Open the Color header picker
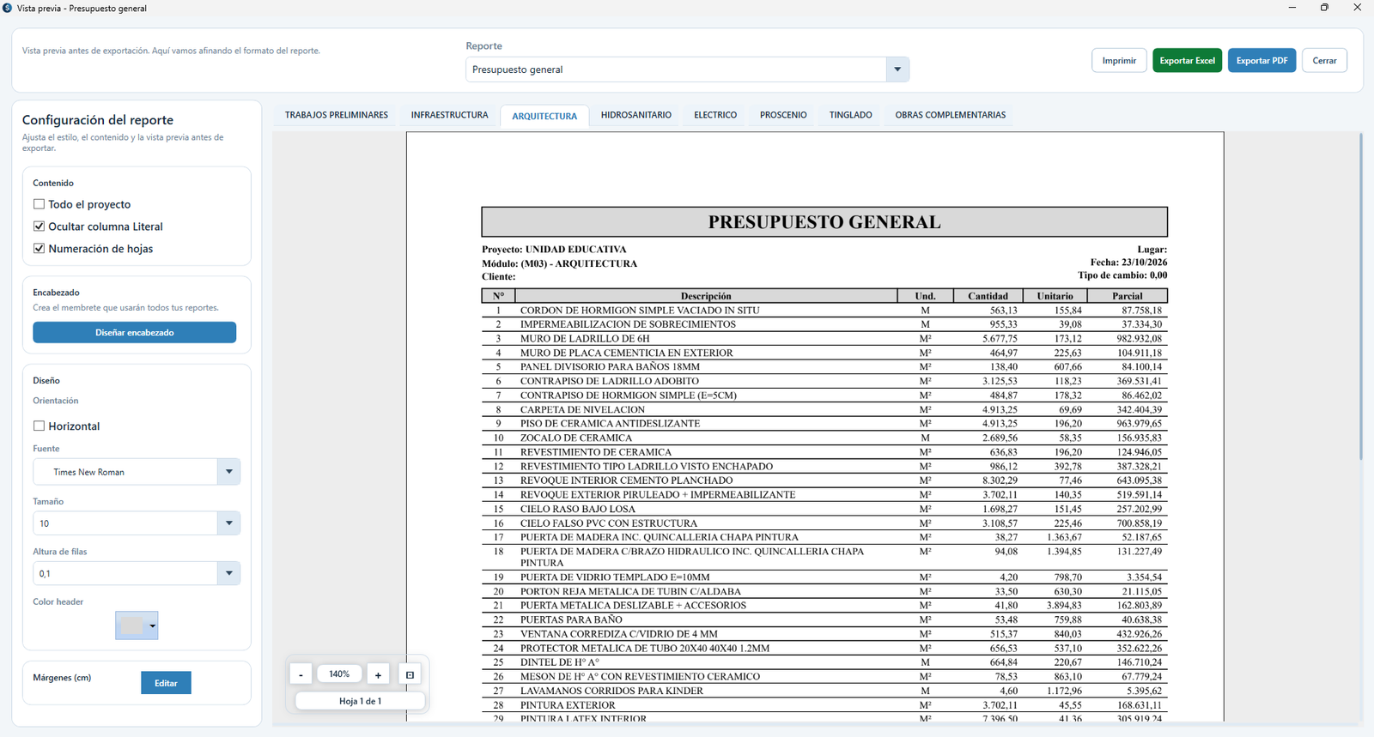 pyautogui.click(x=137, y=625)
